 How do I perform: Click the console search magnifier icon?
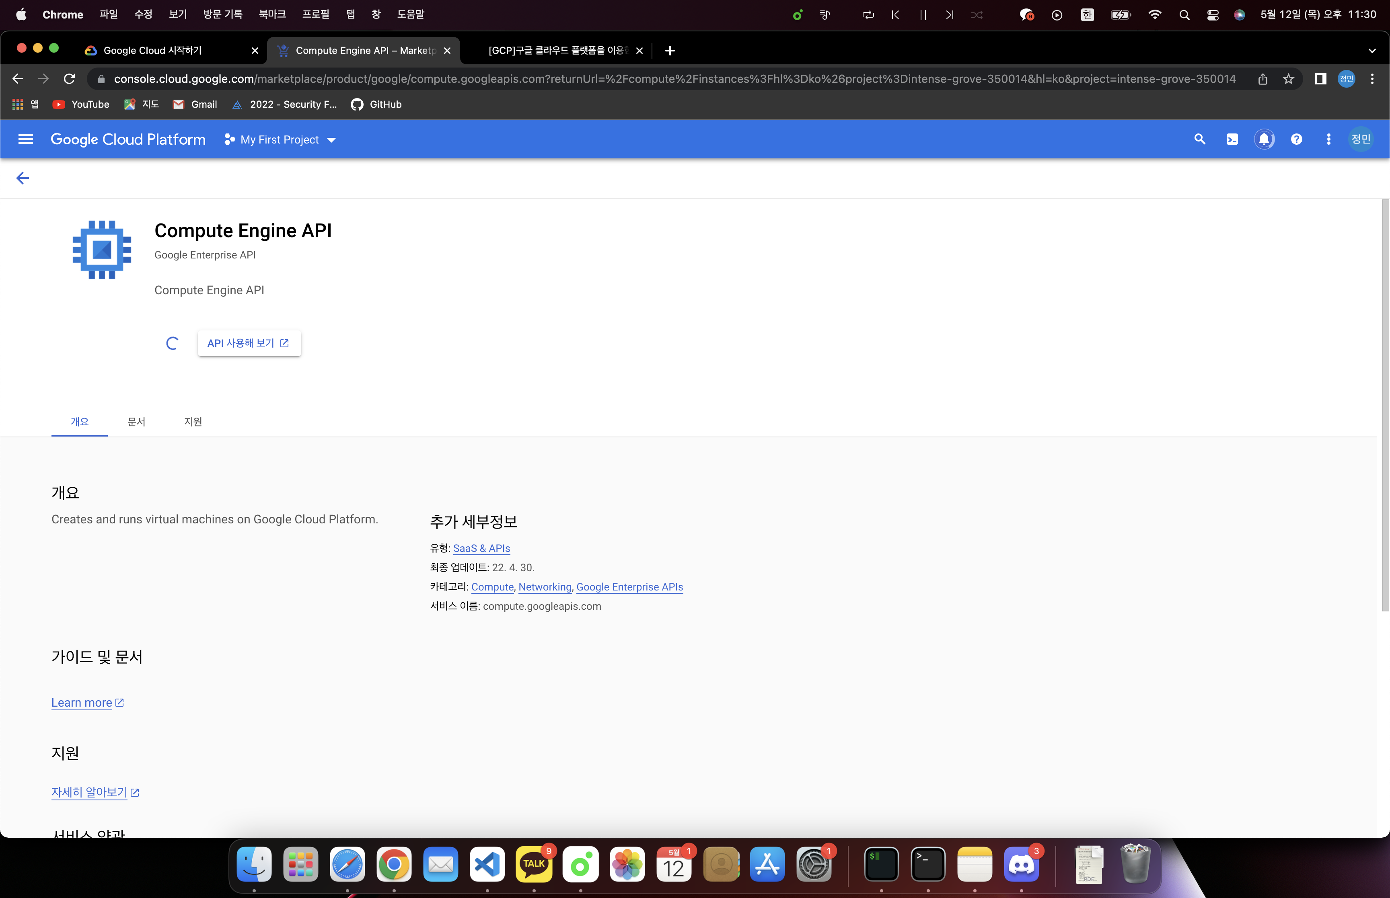1199,139
